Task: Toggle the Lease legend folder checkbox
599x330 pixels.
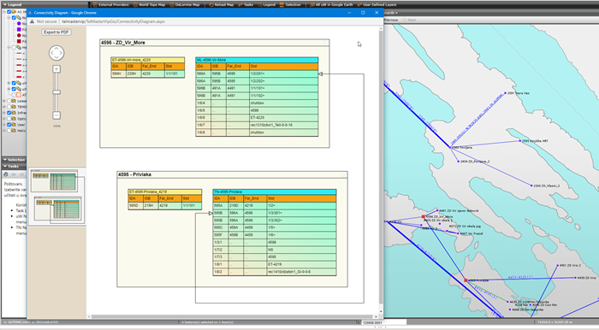Action: coord(9,101)
